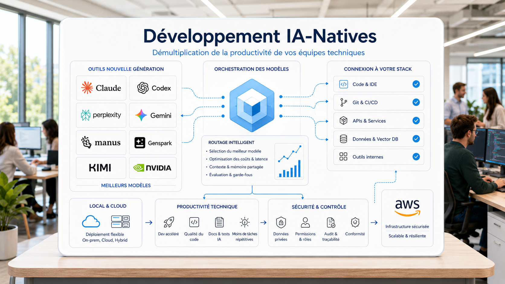
Task: Click 'Contexte & mémoire partagée' bullet
Action: point(236,167)
